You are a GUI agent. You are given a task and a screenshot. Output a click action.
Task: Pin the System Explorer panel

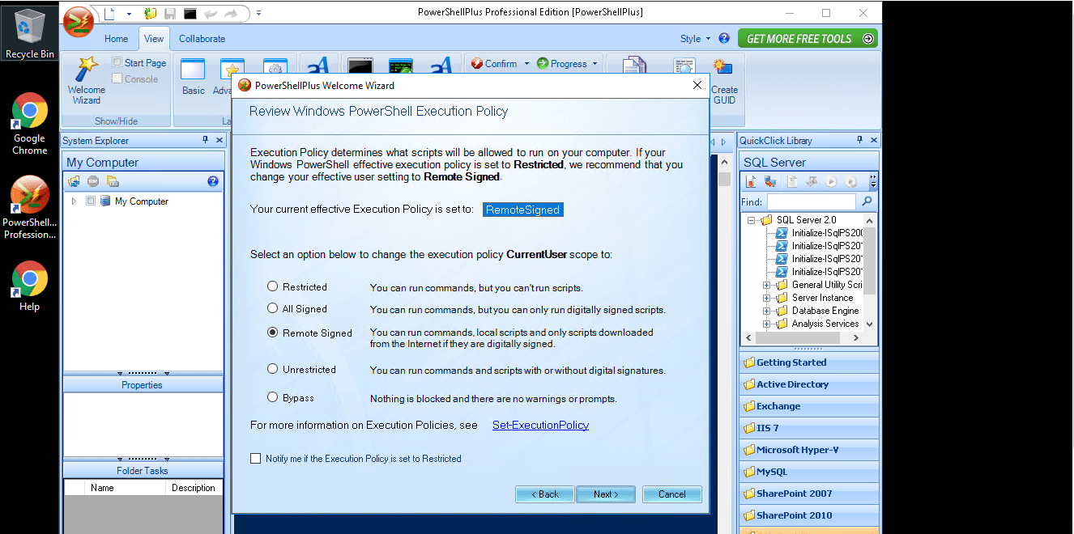click(206, 140)
